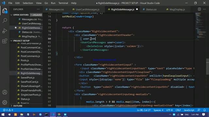Click the taskbar clock showing 5:41 PM
This screenshot has height=117, width=209.
pos(195,114)
